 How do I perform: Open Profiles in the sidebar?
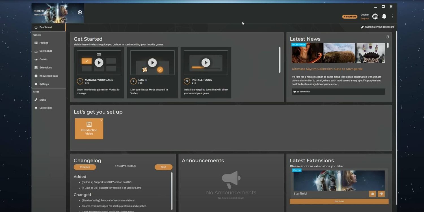pos(44,43)
